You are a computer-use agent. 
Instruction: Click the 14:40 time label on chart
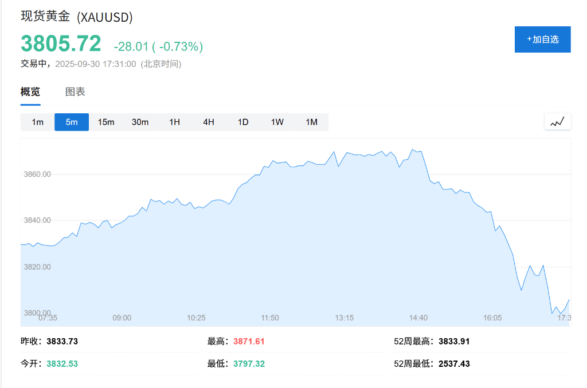click(418, 318)
